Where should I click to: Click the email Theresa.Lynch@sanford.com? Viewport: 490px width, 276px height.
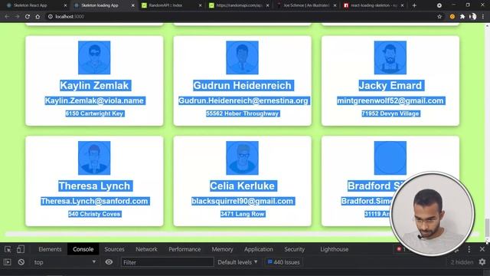click(x=94, y=201)
